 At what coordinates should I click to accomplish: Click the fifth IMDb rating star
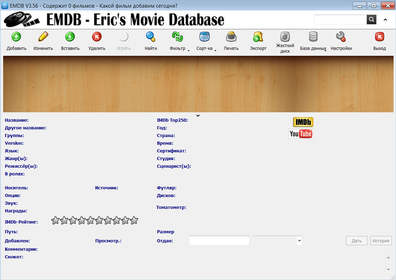click(x=90, y=220)
